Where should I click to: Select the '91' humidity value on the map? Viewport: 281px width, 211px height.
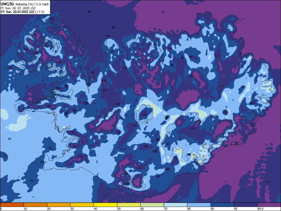point(5,155)
